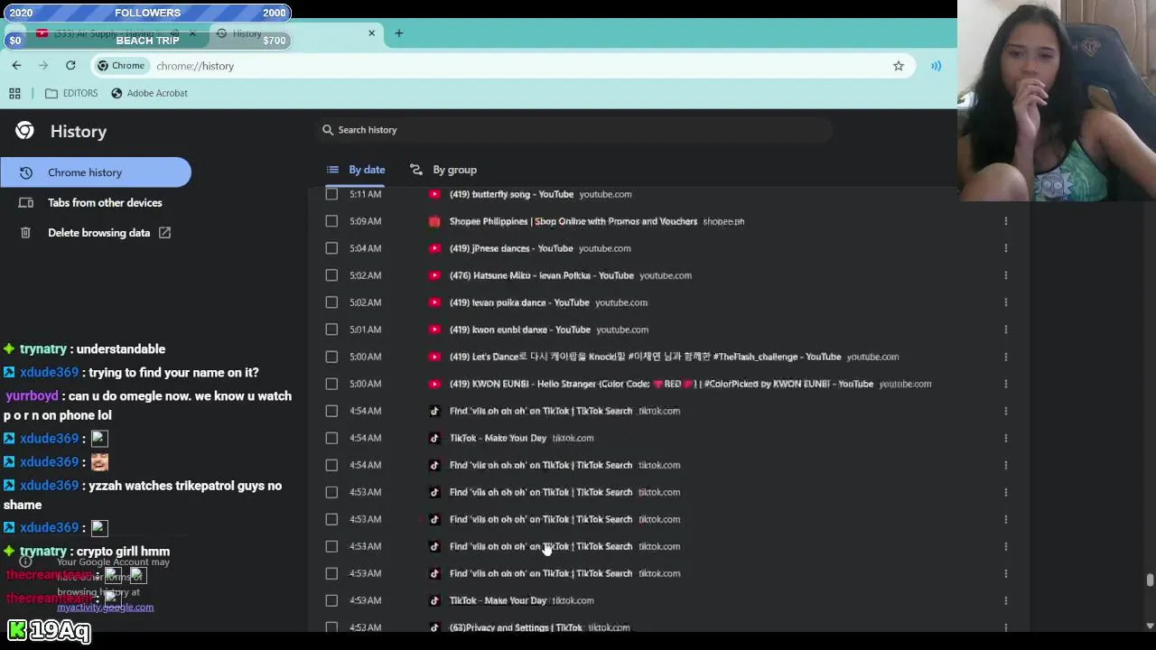Image resolution: width=1156 pixels, height=650 pixels.
Task: Check the box for levan polka dance entry
Action: pyautogui.click(x=331, y=302)
